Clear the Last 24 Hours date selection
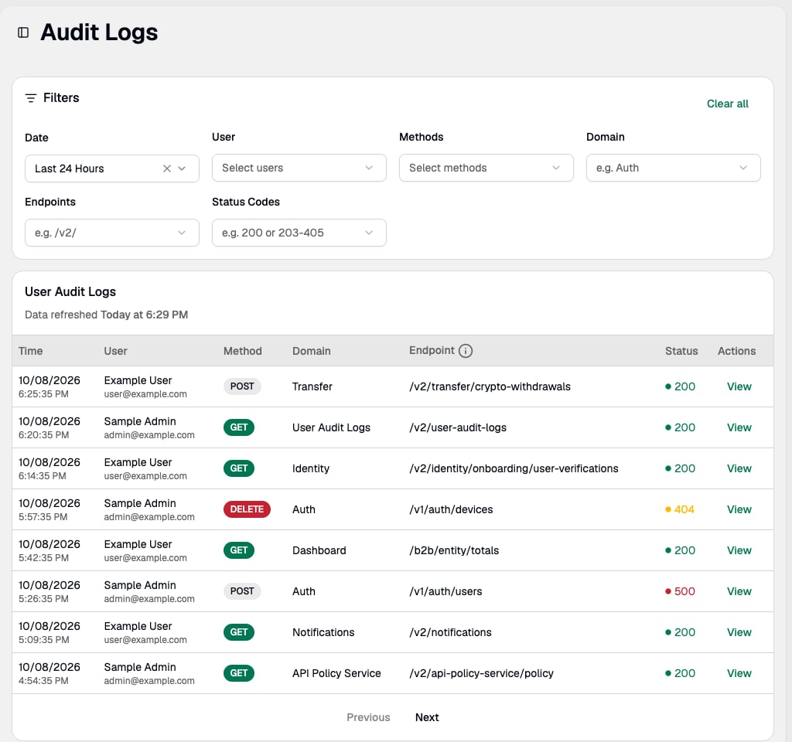This screenshot has width=792, height=742. point(167,168)
